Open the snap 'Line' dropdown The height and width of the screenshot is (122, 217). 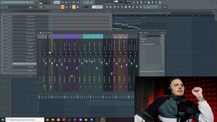coord(85,7)
